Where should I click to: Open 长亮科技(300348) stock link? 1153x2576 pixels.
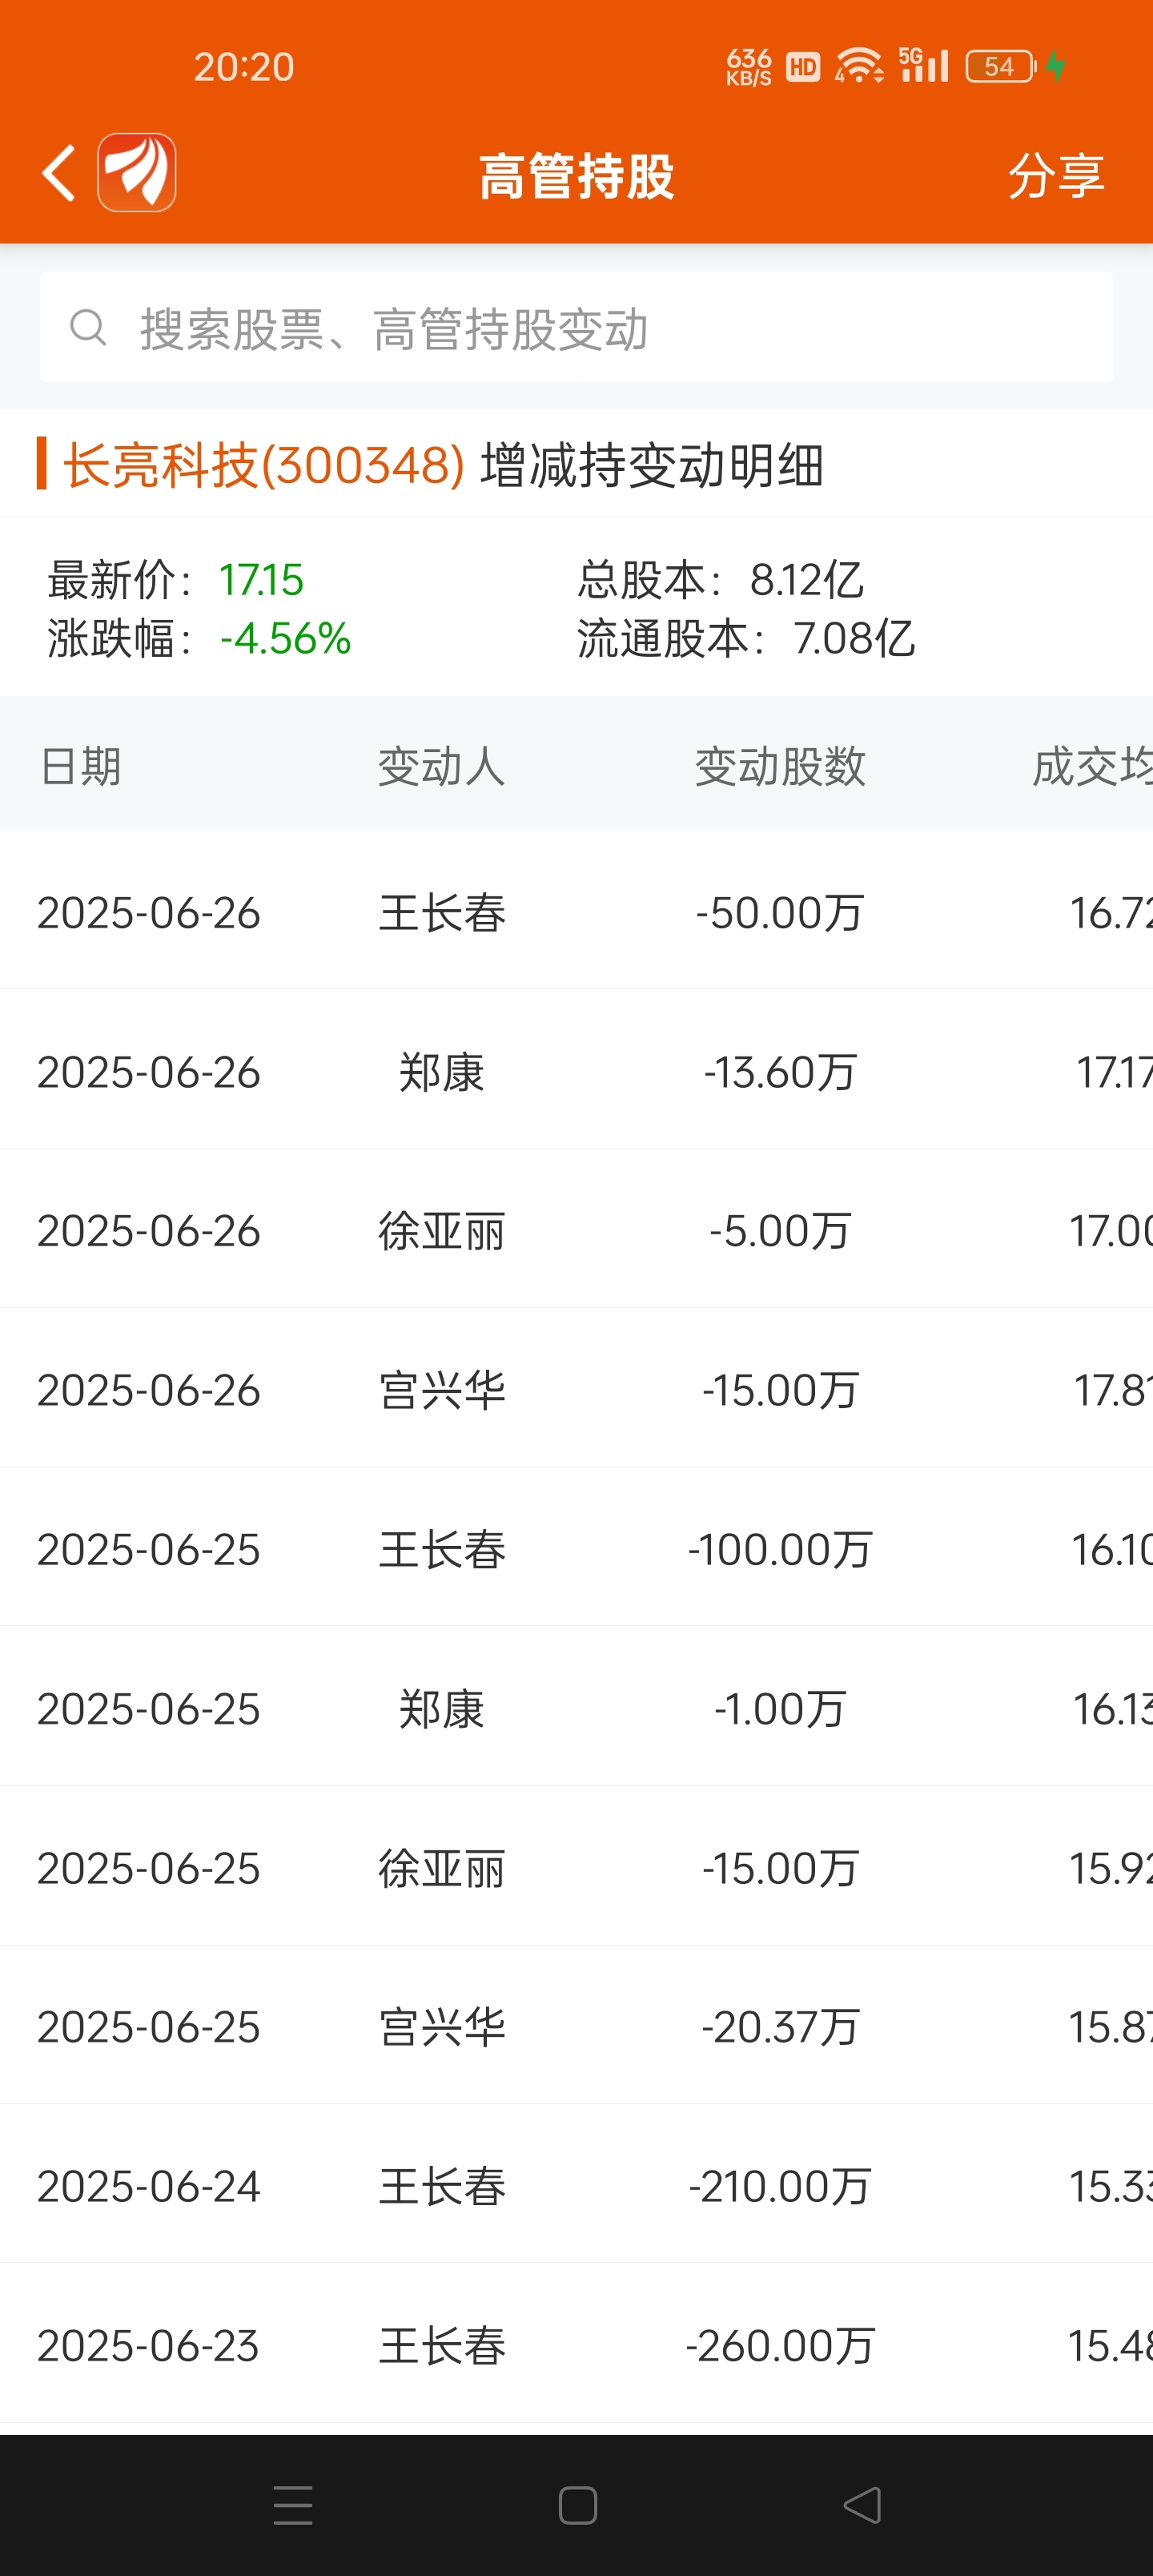pyautogui.click(x=264, y=466)
